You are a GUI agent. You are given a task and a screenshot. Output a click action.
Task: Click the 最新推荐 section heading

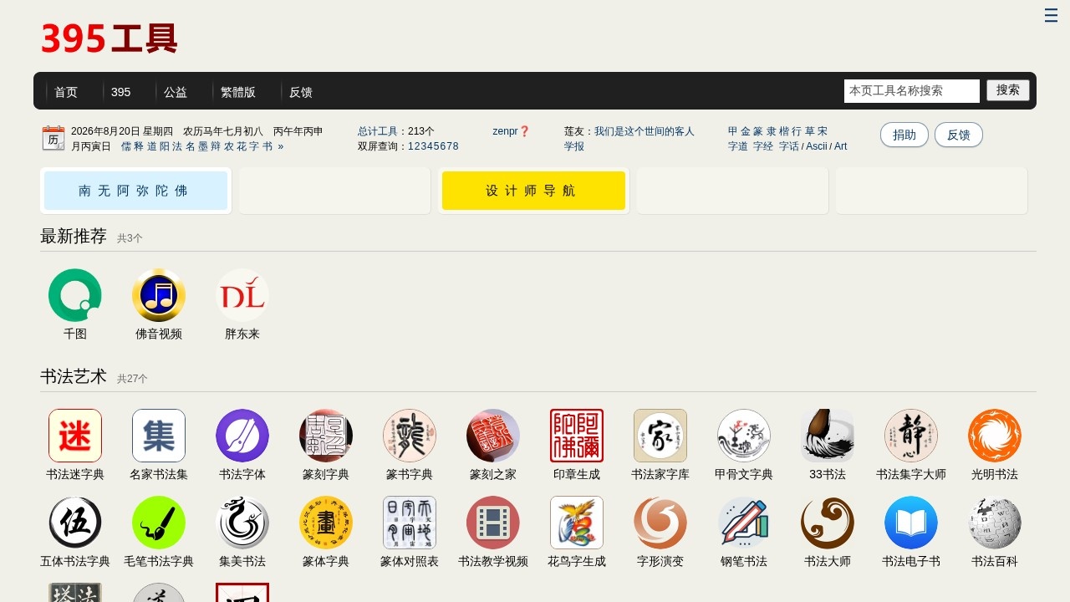74,236
